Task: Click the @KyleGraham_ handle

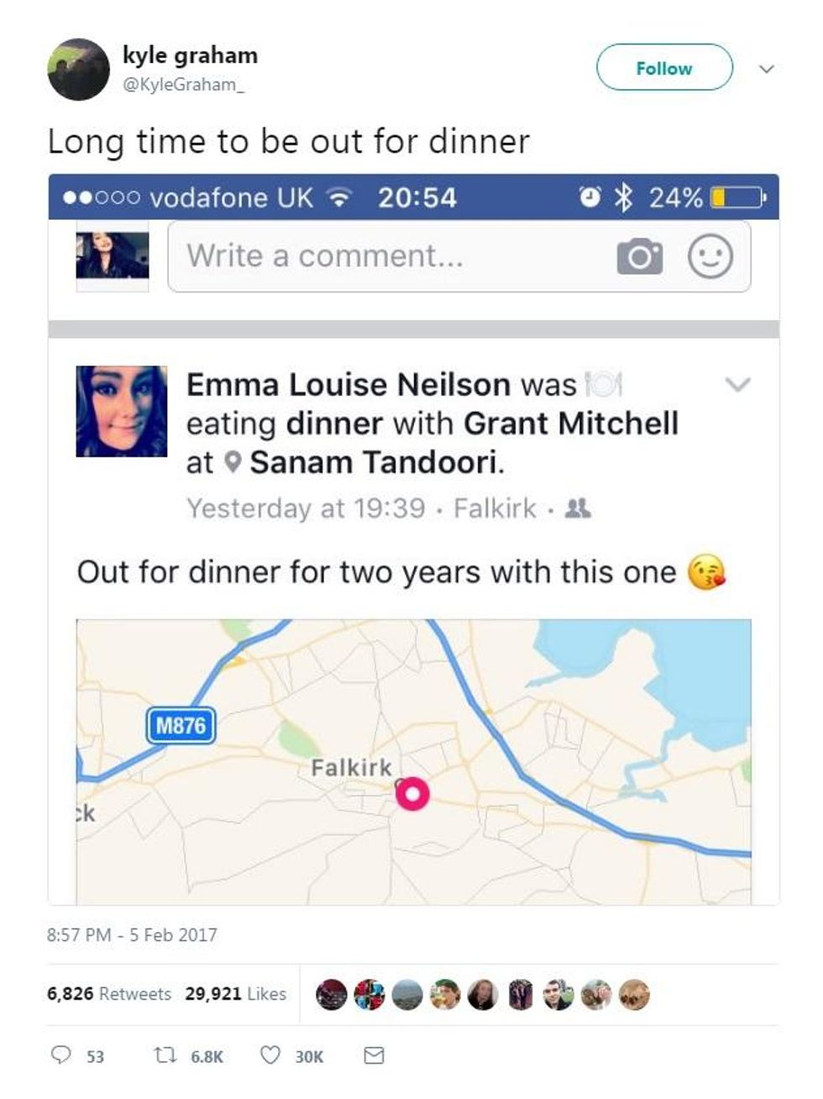Action: [x=183, y=84]
